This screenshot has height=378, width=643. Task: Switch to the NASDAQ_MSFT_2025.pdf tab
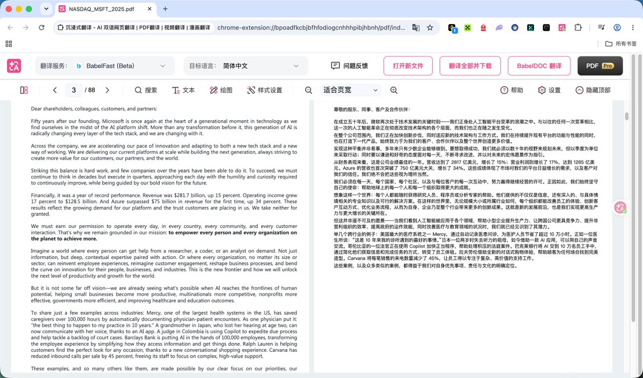[101, 9]
